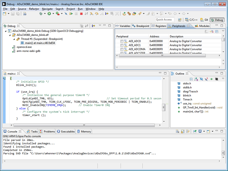Open the Project menu
Viewport: 228px width, 171px height.
pos(71,9)
